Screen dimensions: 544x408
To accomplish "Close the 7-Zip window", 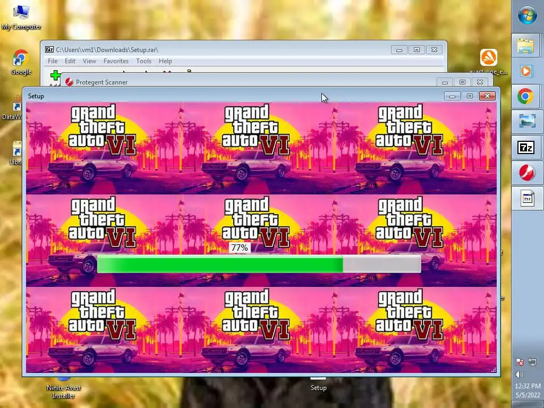I will pyautogui.click(x=434, y=50).
